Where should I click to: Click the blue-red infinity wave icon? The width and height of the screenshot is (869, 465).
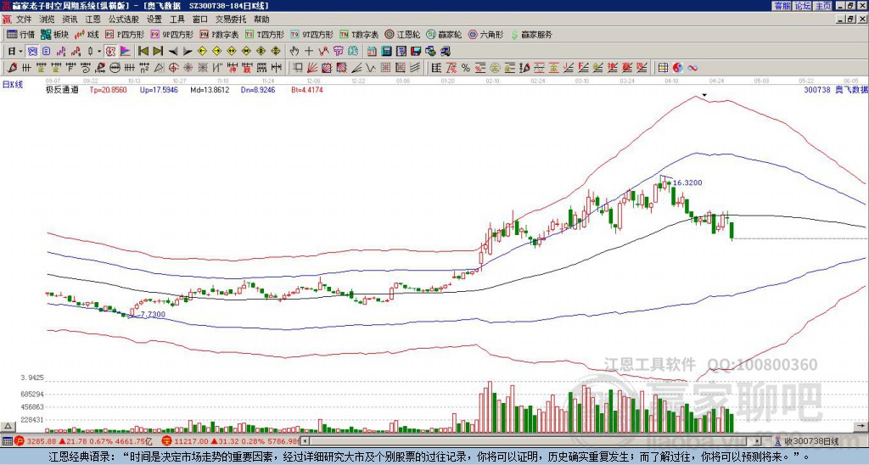point(692,68)
